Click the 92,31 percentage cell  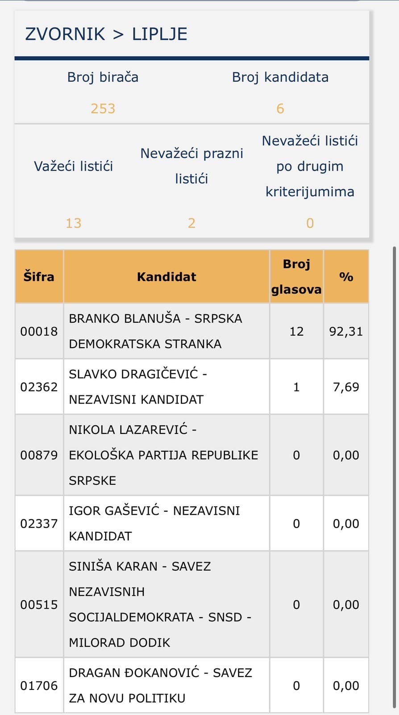[x=346, y=331]
